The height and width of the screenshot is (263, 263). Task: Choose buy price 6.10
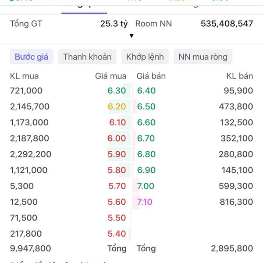117,122
